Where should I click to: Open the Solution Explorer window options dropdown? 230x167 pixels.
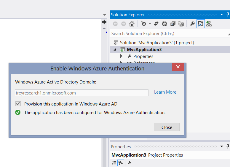click(x=222, y=14)
